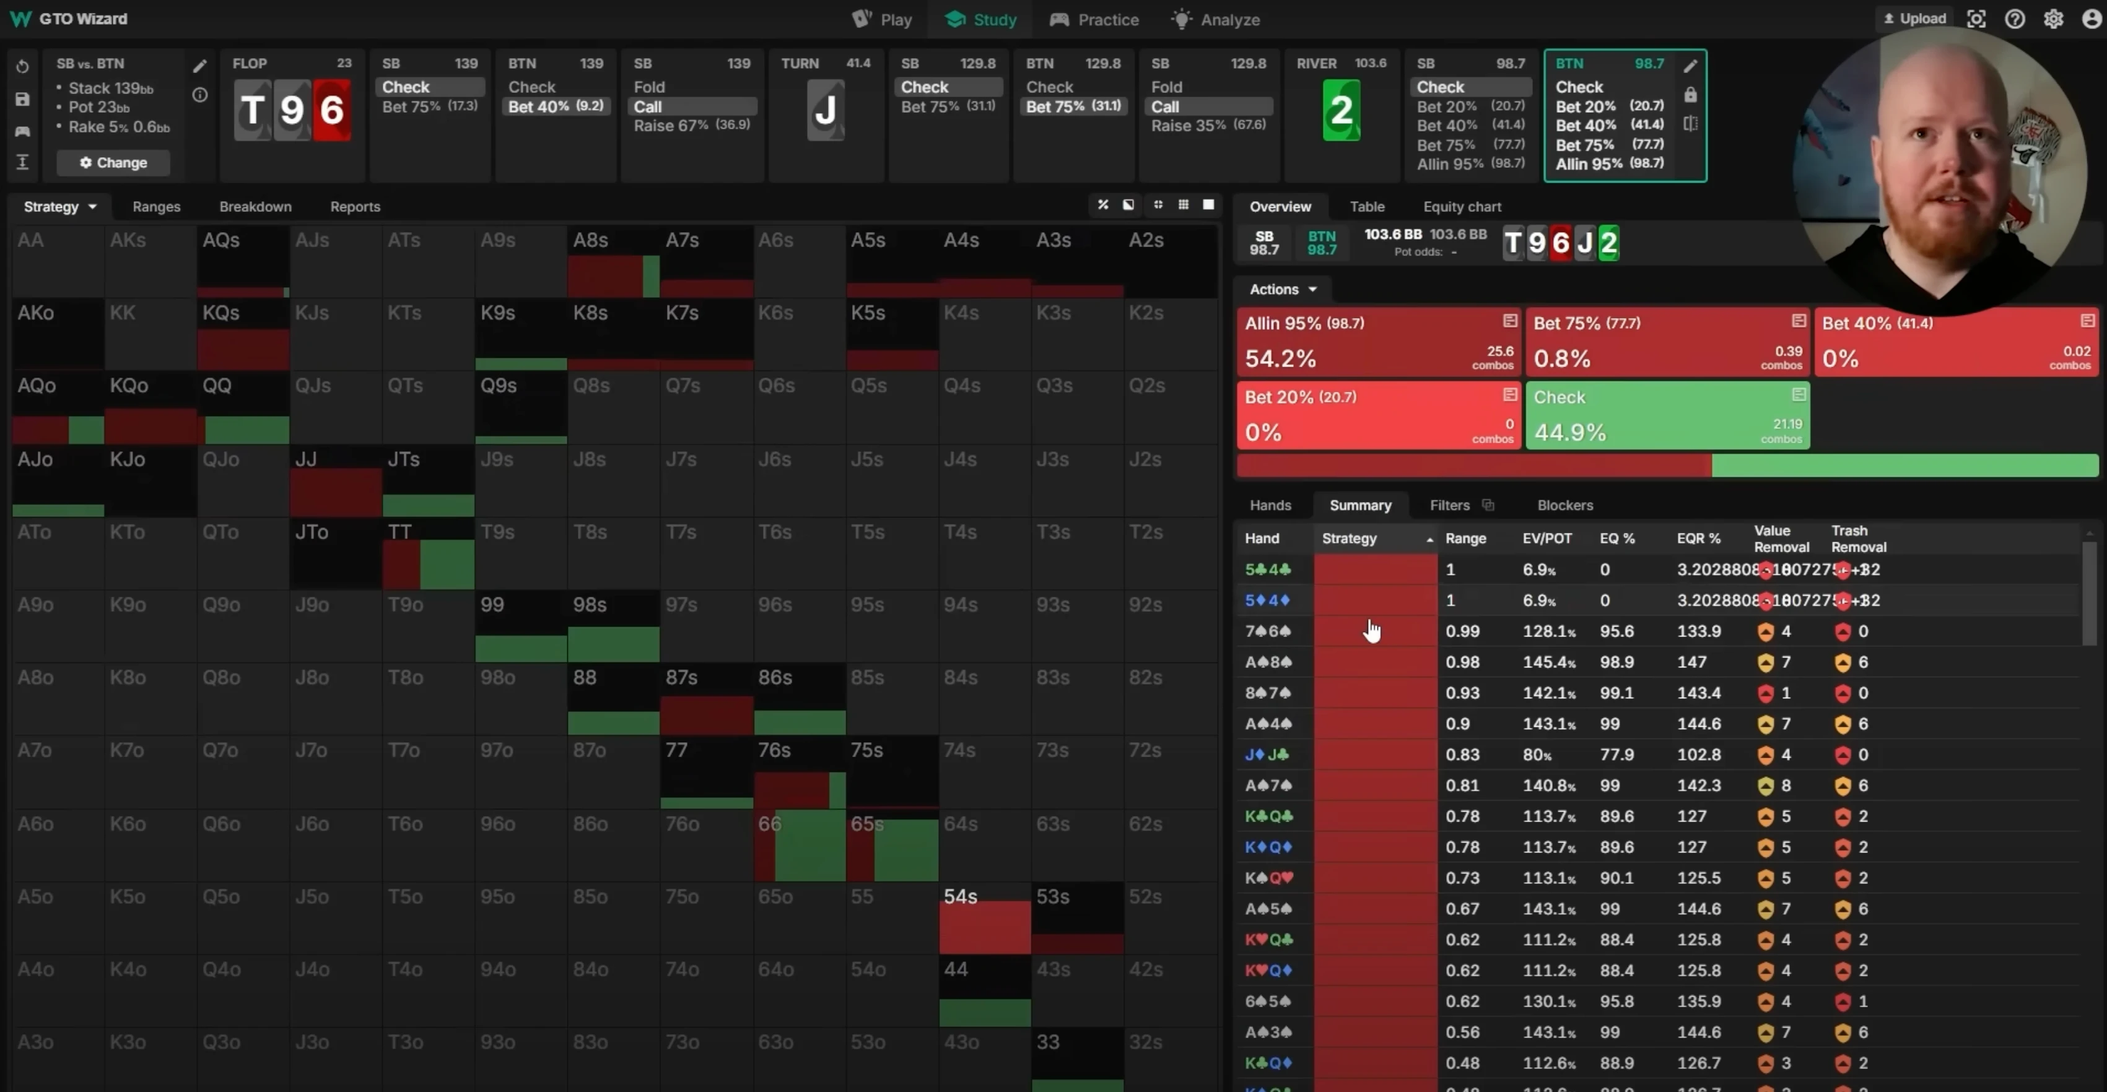Click the collapse height icon in sidebar
The height and width of the screenshot is (1092, 2107).
click(22, 162)
